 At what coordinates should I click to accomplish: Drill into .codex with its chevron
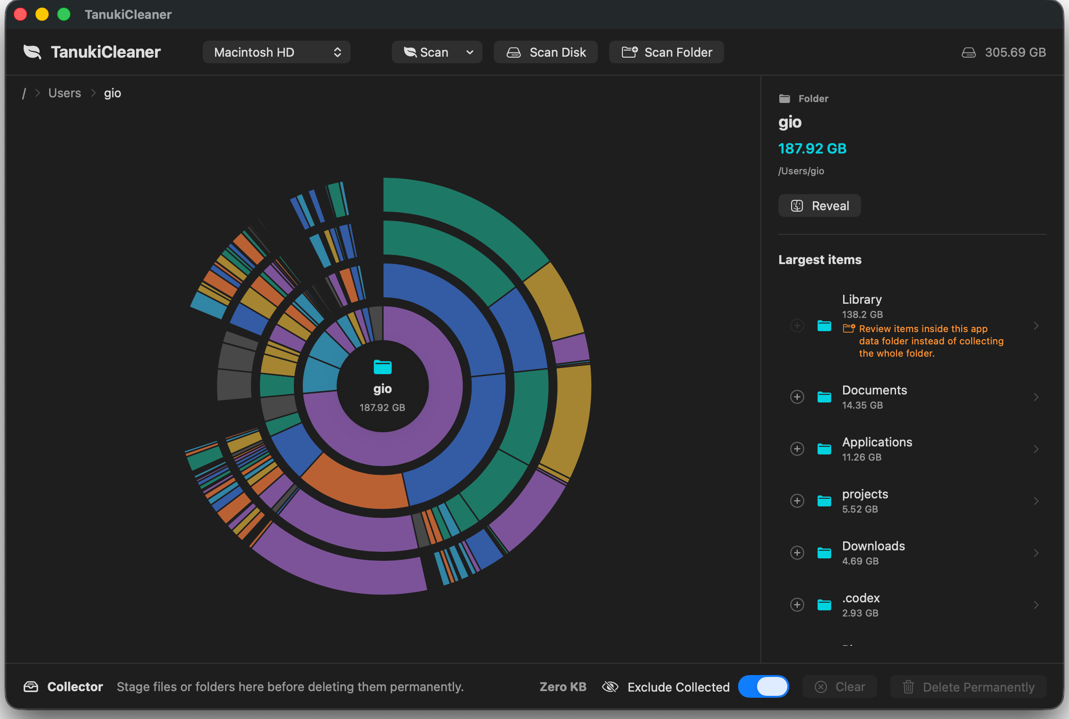[1036, 605]
